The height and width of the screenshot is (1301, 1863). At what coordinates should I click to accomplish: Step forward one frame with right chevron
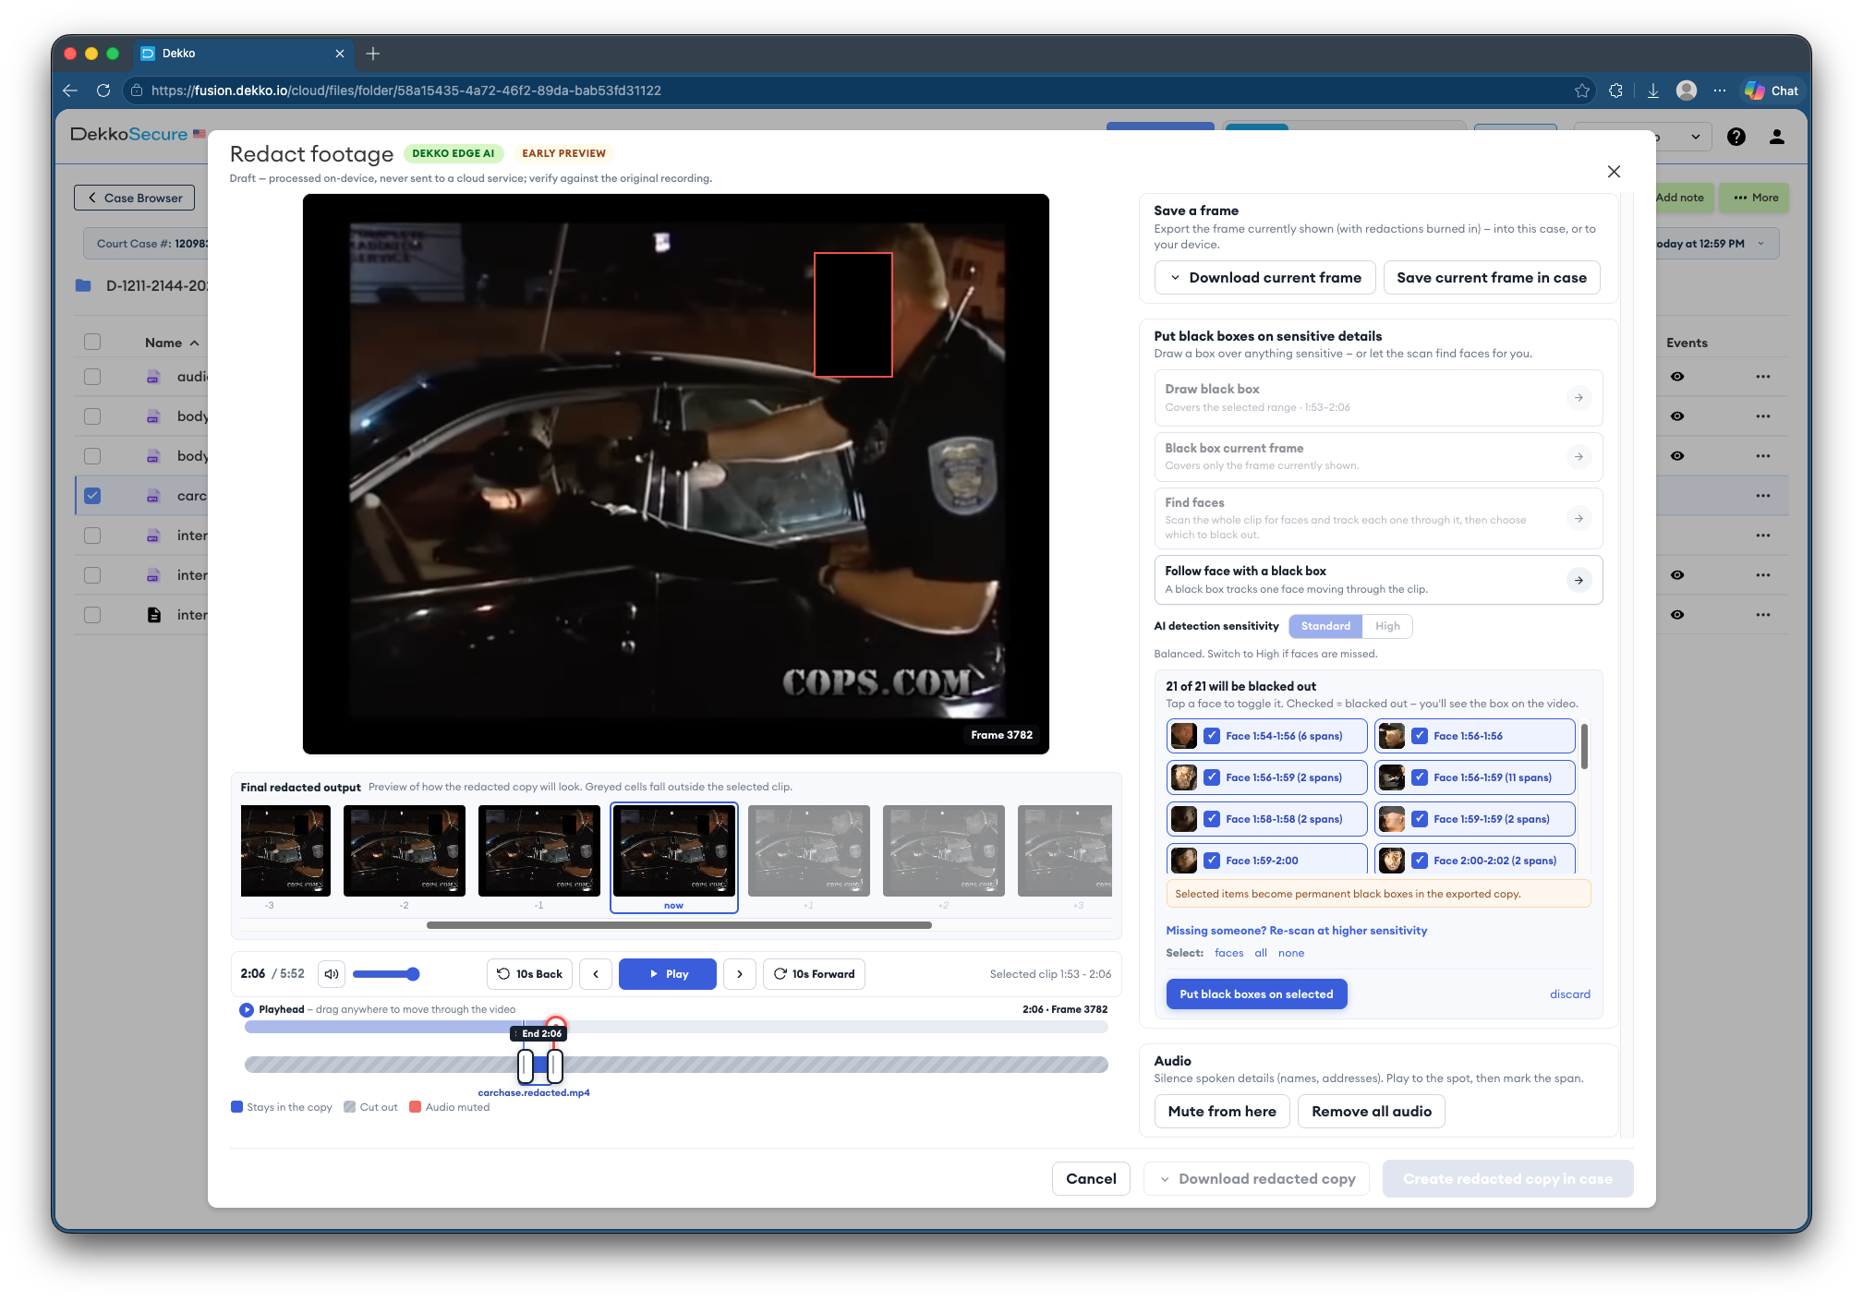point(740,974)
